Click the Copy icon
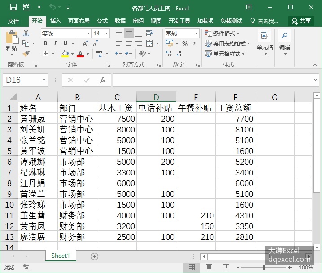322x273 pixels. [26, 43]
